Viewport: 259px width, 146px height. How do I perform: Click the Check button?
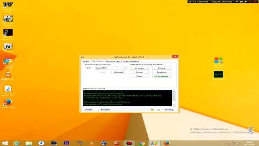(x=139, y=76)
